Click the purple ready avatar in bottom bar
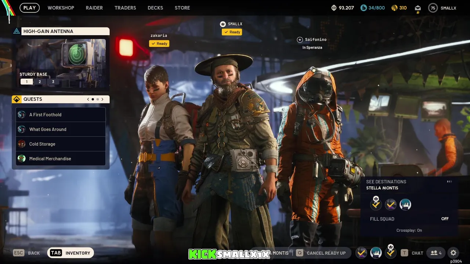 (361, 253)
